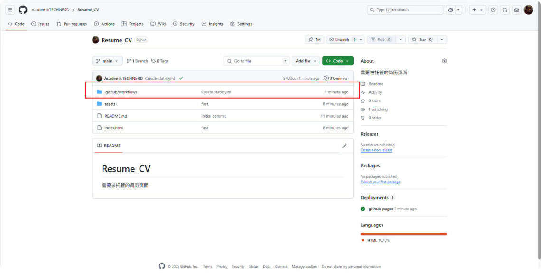The height and width of the screenshot is (273, 541).
Task: Open the footer Terms link
Action: tap(207, 267)
